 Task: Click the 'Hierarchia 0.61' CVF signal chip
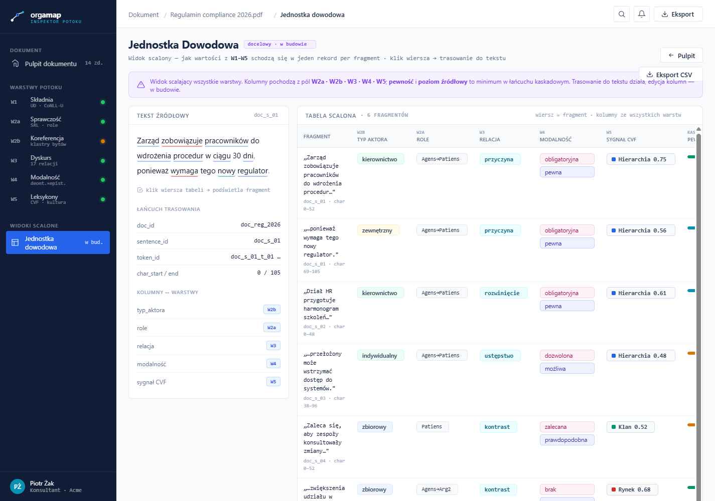[x=641, y=293]
